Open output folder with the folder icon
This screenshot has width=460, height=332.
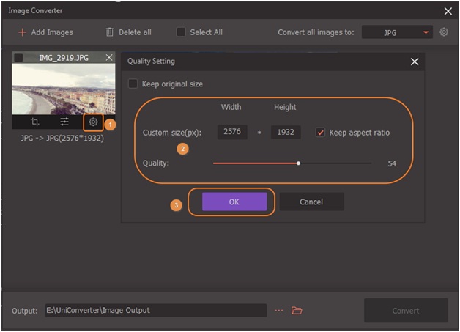click(x=297, y=311)
